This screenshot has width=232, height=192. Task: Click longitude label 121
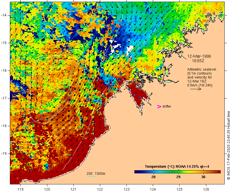pos(74,189)
